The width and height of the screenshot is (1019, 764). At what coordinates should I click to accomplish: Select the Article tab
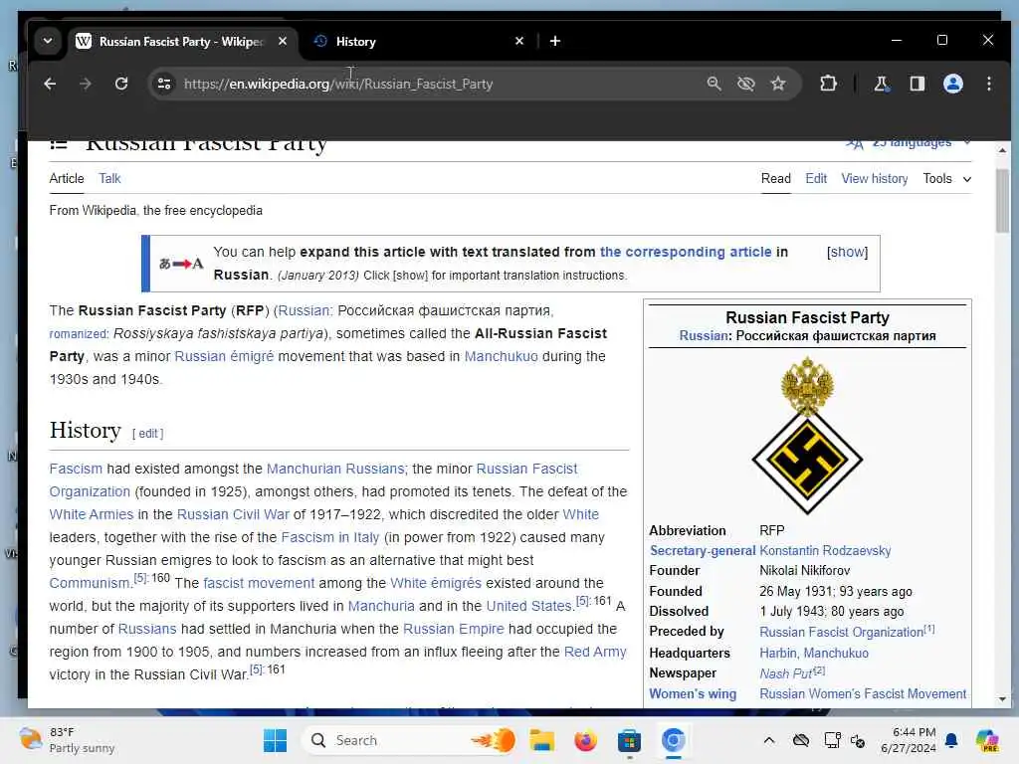click(67, 179)
